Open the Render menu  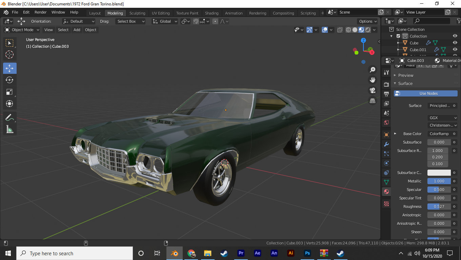click(40, 12)
